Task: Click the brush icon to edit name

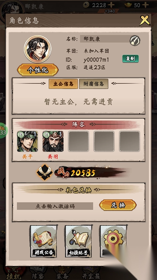Action: [135, 40]
